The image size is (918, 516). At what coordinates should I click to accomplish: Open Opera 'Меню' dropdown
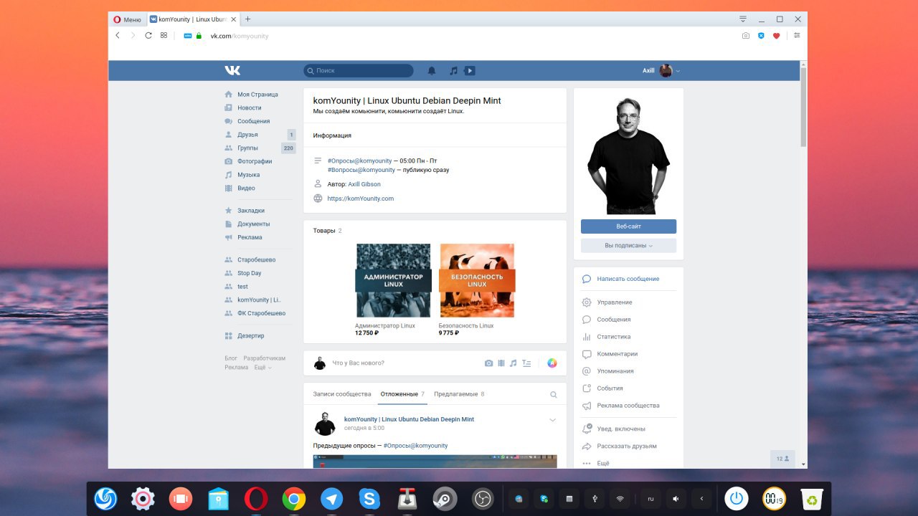[128, 19]
